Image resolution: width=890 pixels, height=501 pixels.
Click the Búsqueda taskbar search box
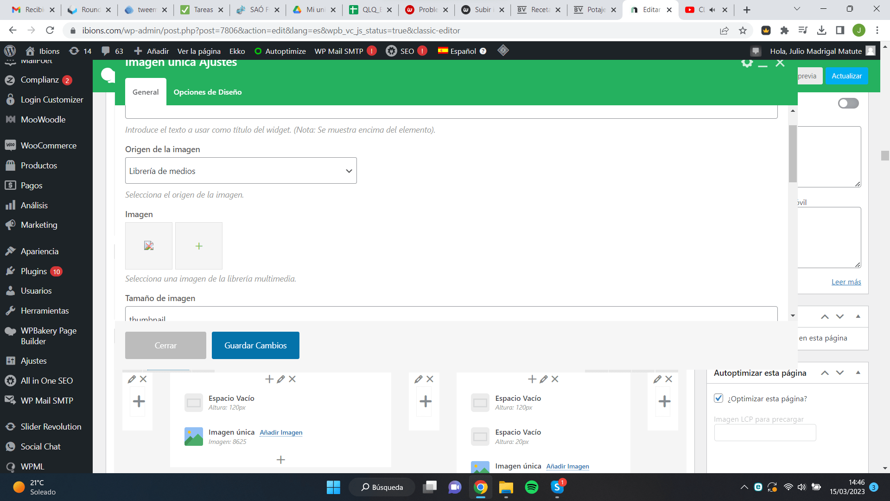coord(382,487)
